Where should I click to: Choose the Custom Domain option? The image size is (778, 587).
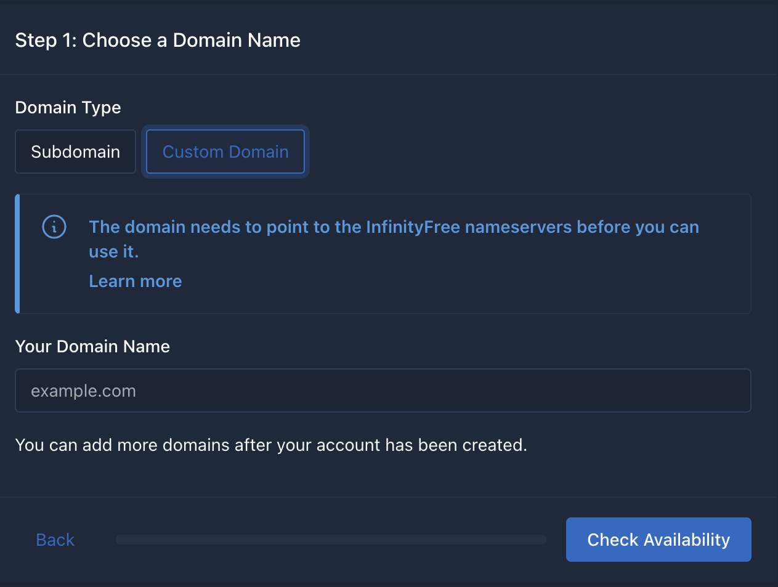point(225,152)
